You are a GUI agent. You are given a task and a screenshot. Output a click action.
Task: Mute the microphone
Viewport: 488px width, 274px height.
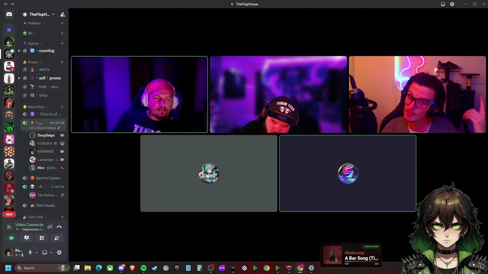click(30, 252)
